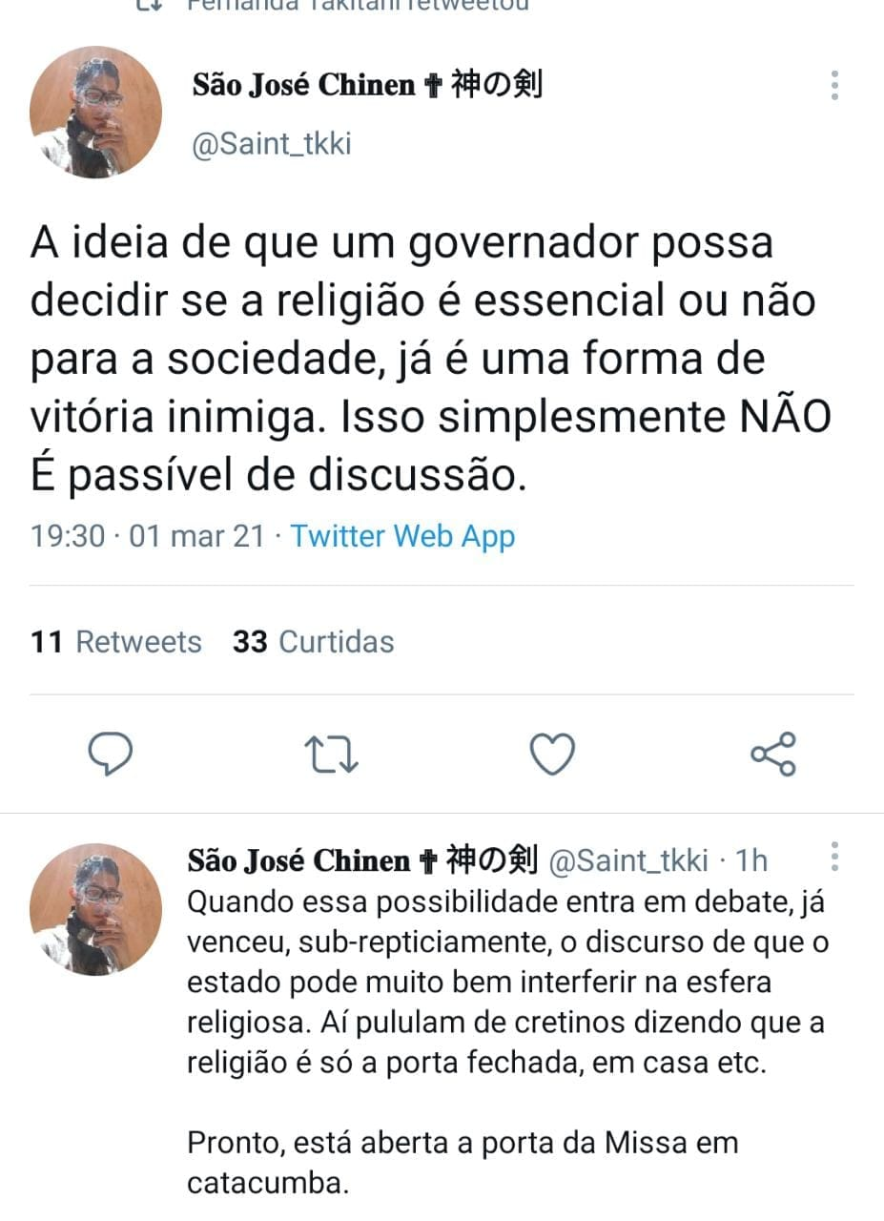This screenshot has width=884, height=1221.
Task: Open @Saint_tkki handle on main tweet
Action: 272,144
